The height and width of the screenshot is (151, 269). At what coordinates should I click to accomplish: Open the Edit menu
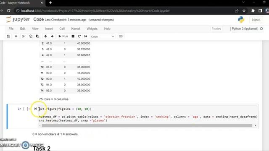[23, 29]
